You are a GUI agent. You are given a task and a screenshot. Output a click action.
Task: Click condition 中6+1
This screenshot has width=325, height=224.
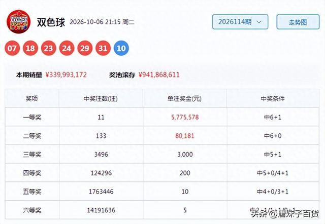[273, 117]
